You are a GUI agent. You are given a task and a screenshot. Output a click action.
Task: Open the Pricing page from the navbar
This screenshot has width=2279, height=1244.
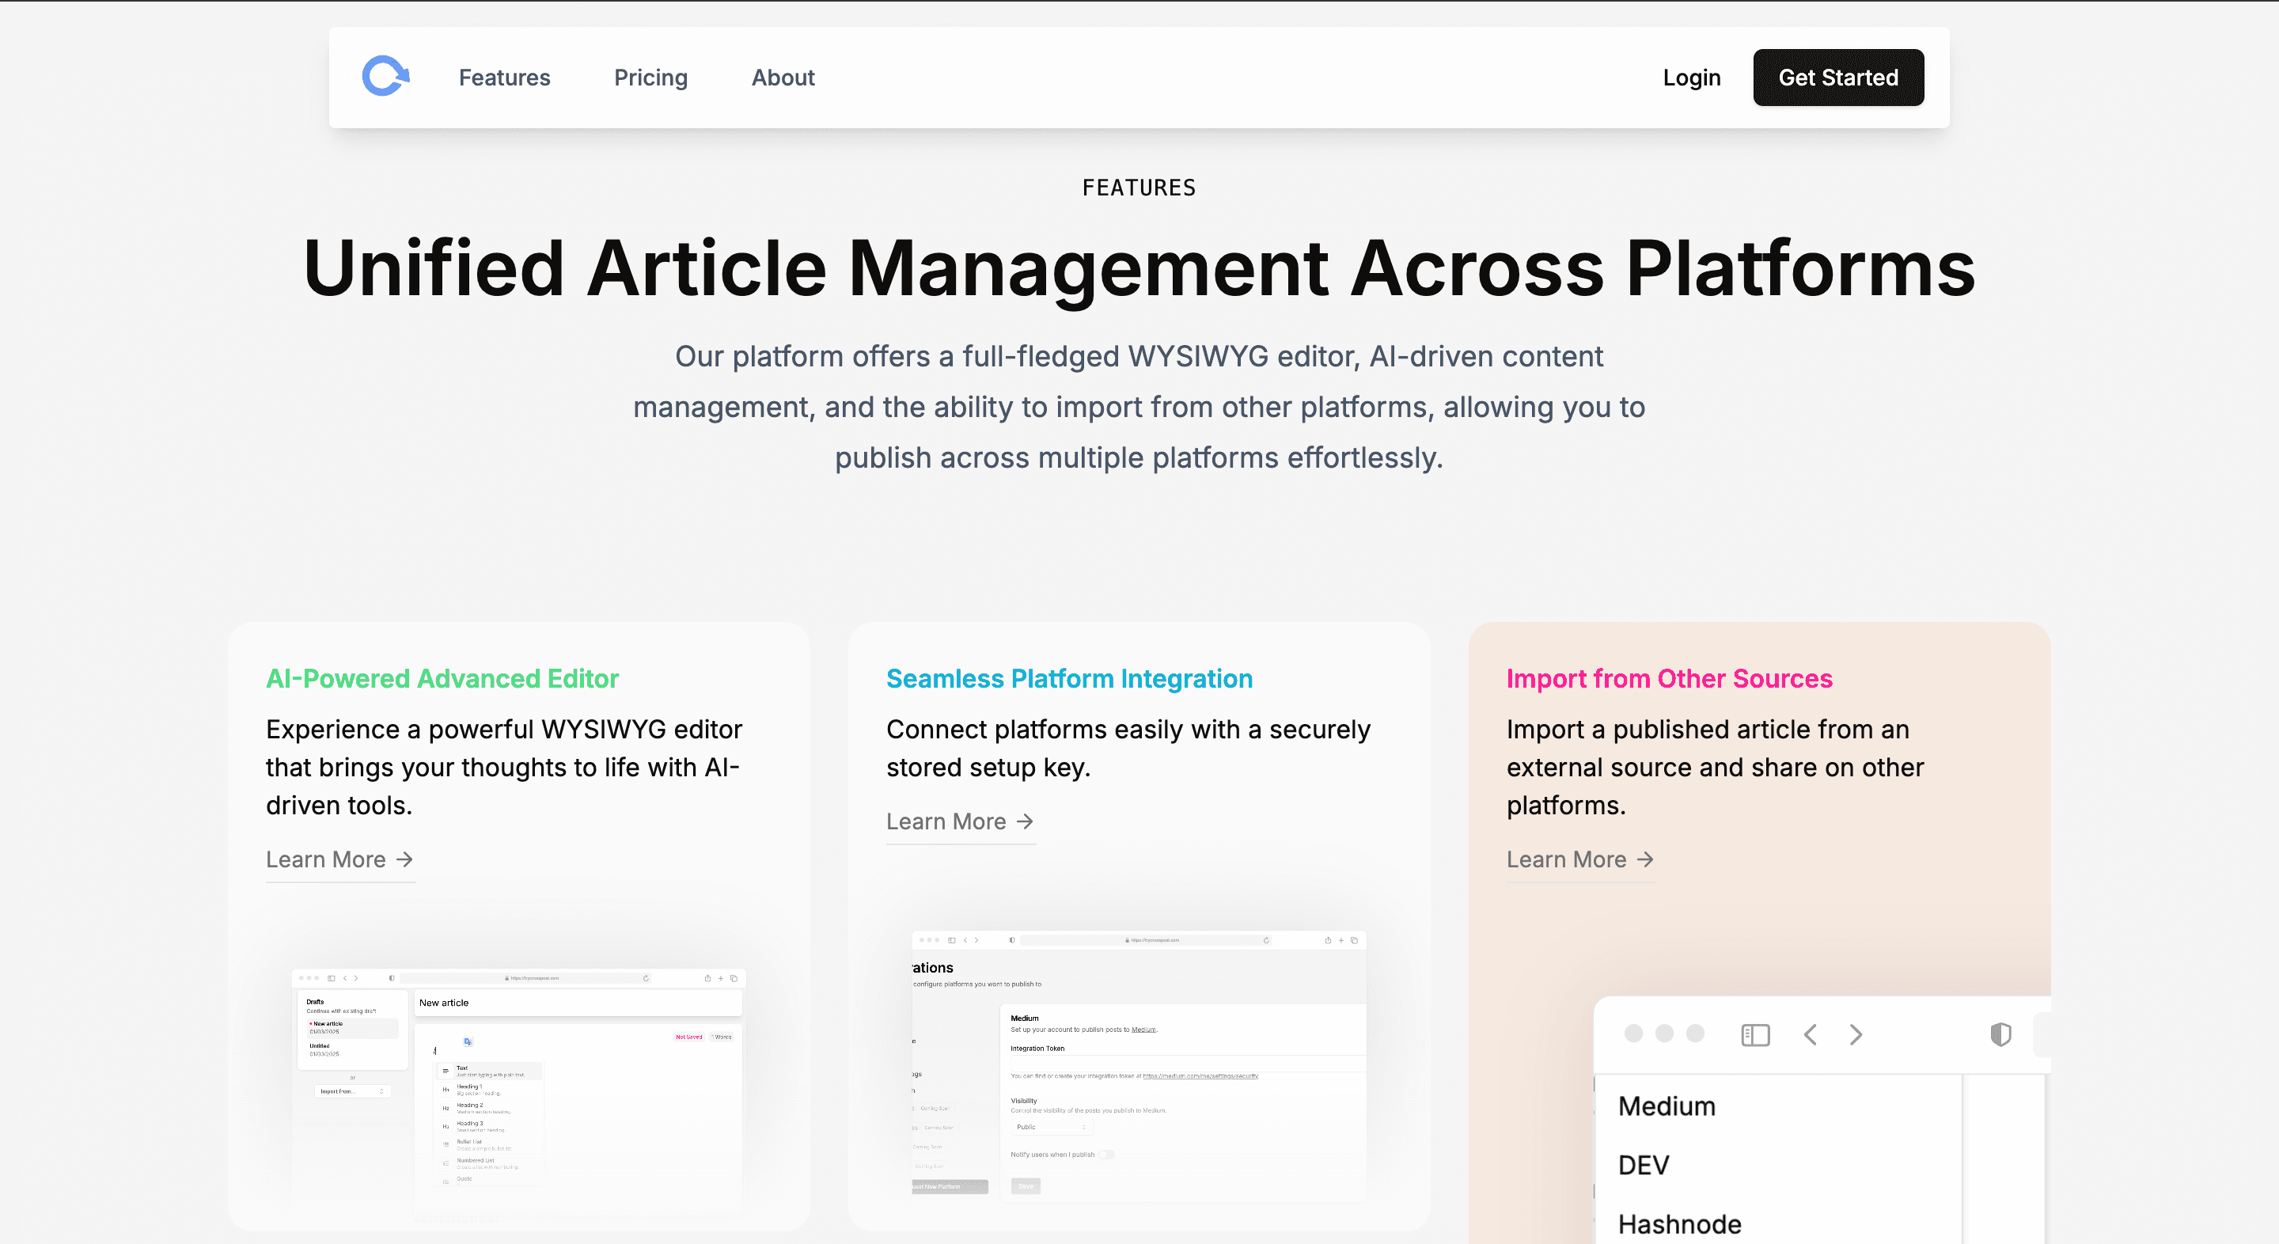click(x=650, y=77)
